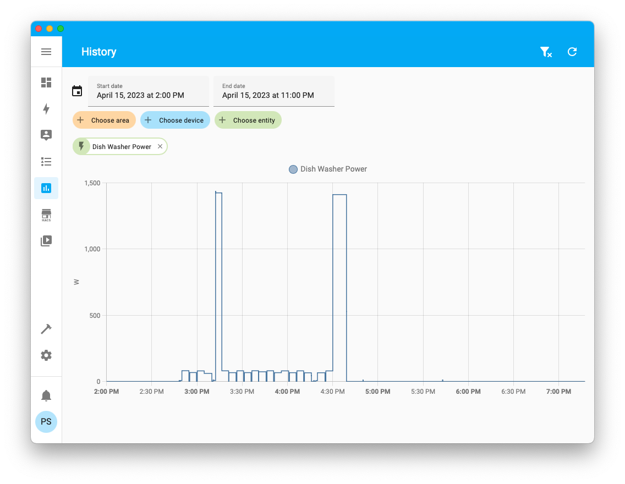Open the Settings gear icon
625x484 pixels.
[x=46, y=355]
